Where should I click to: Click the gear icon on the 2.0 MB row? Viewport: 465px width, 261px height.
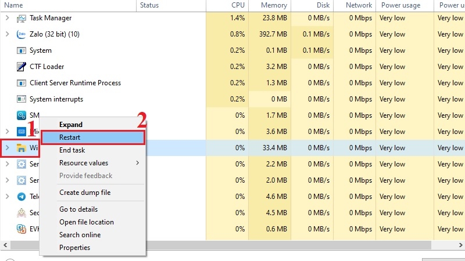tap(22, 180)
